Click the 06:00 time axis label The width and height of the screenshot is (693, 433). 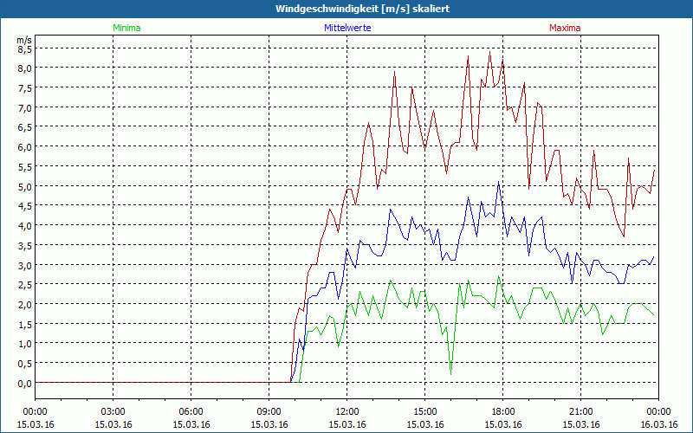191,412
